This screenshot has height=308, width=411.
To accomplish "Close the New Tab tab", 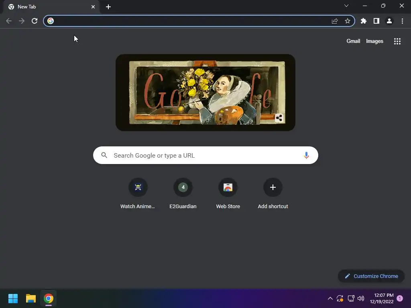I will click(x=93, y=7).
